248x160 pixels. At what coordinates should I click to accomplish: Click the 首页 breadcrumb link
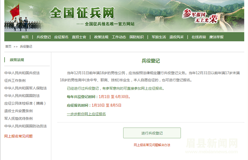[x=8, y=46]
